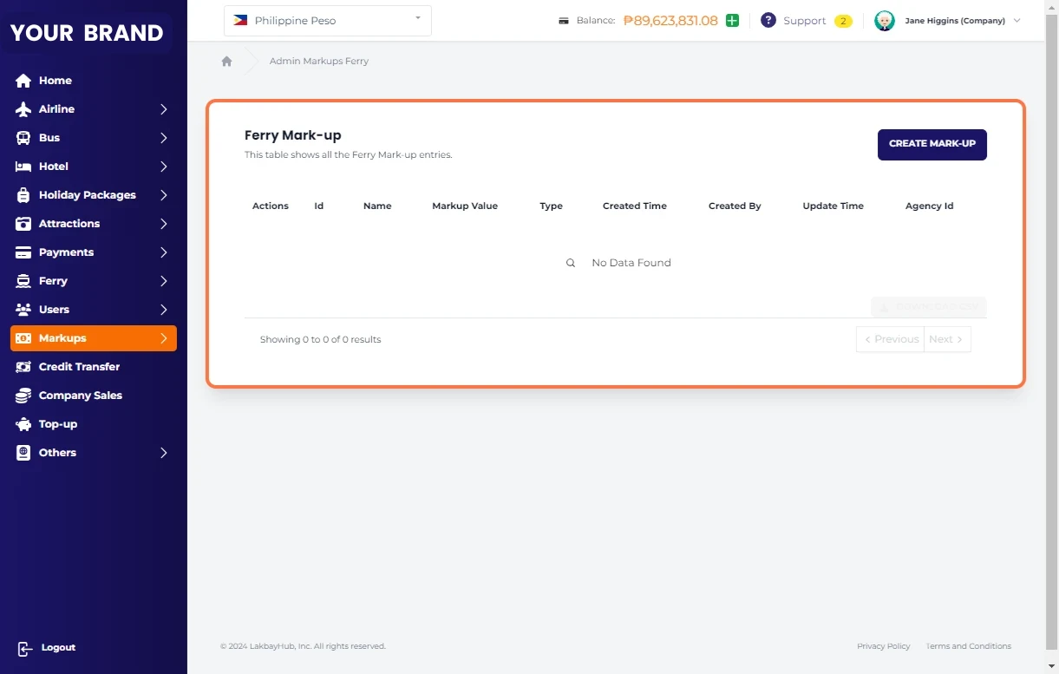Viewport: 1059px width, 674px height.
Task: Click the Logout icon in the sidebar
Action: (24, 648)
